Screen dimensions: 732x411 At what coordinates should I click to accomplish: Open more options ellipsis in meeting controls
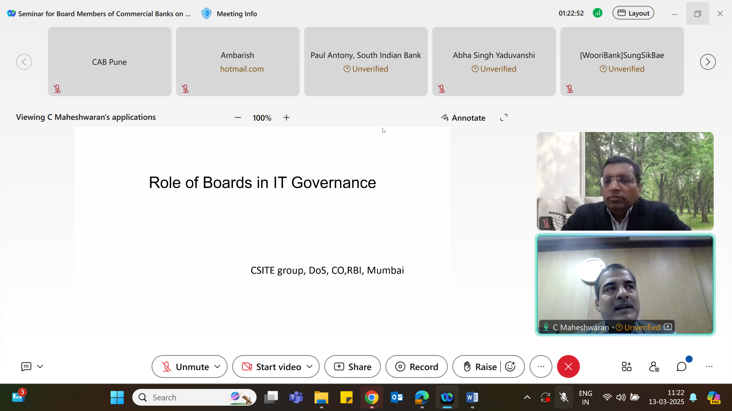tap(541, 366)
